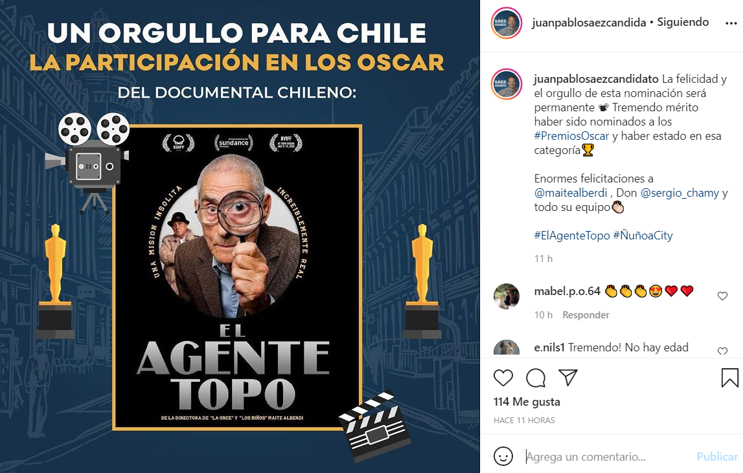
Task: Visit the @maitealberdi profile mention
Action: pyautogui.click(x=571, y=193)
